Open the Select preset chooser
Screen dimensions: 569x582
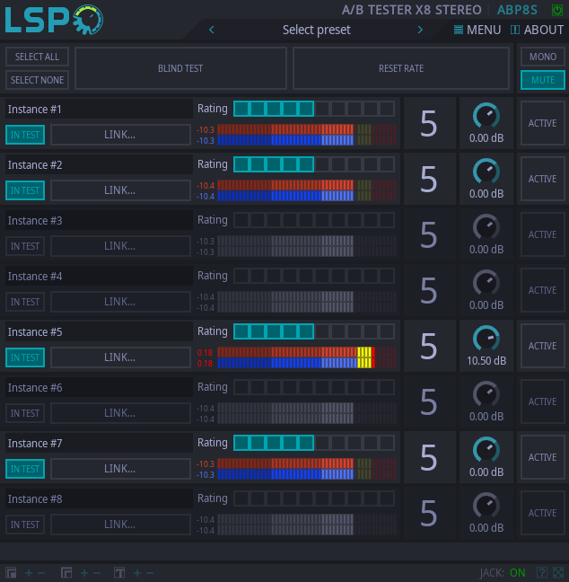pos(316,30)
